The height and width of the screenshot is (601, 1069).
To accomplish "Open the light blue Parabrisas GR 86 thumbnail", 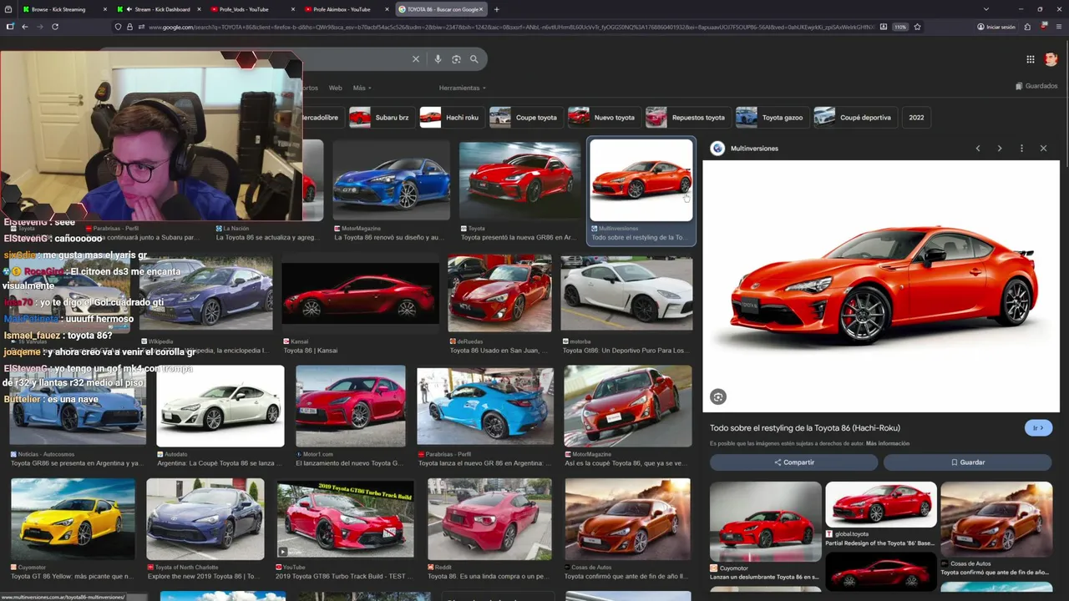I will tap(485, 406).
